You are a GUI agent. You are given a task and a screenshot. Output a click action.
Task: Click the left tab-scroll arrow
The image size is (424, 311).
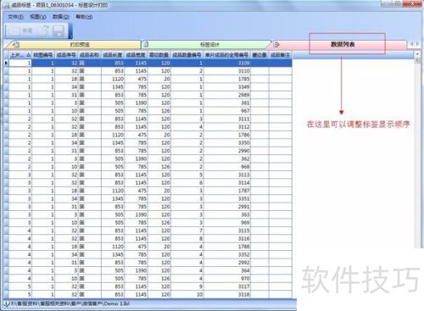412,44
